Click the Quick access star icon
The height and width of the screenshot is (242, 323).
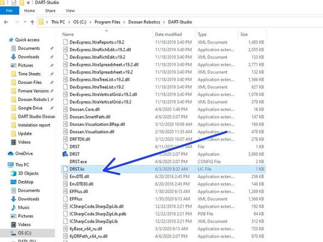[x=11, y=40]
